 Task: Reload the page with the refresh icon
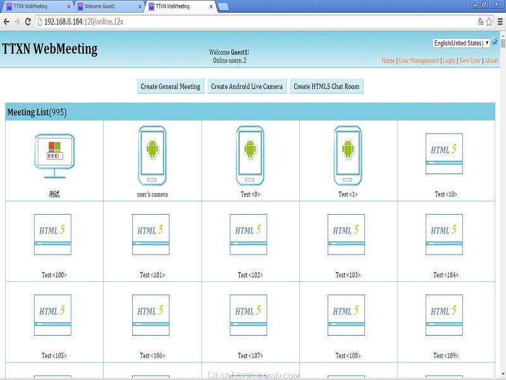(28, 22)
